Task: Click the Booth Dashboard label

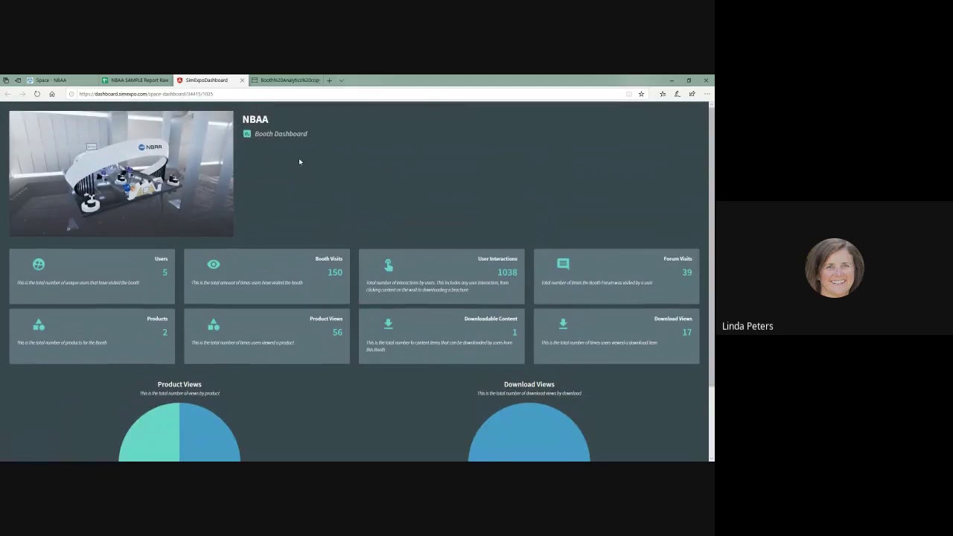Action: click(281, 134)
